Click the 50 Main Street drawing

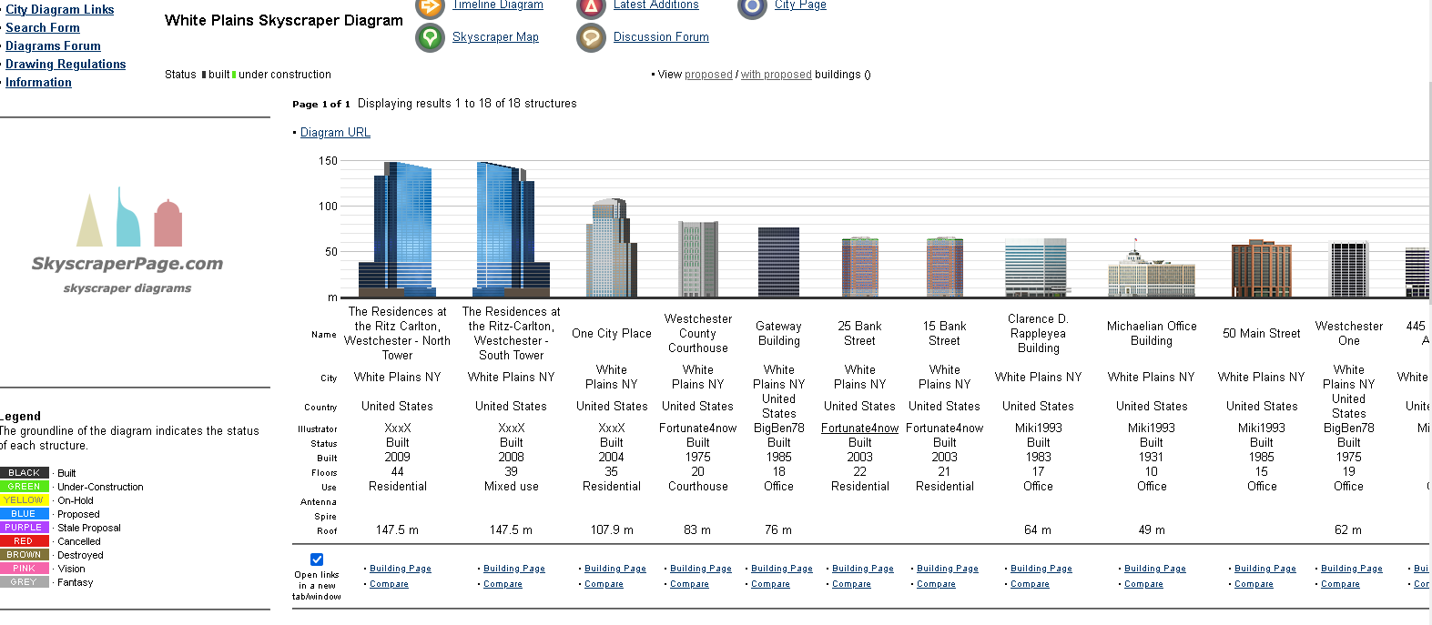point(1262,269)
